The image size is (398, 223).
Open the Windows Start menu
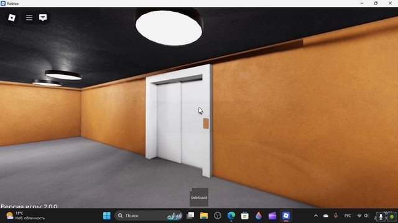tap(107, 216)
